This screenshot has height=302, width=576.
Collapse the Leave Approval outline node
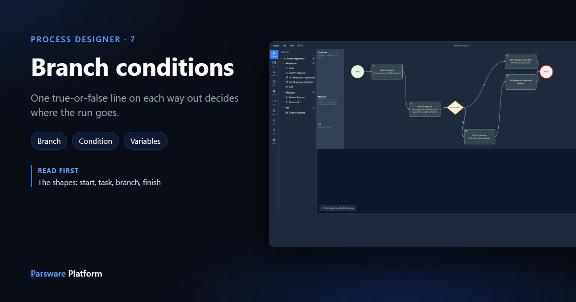[x=282, y=58]
